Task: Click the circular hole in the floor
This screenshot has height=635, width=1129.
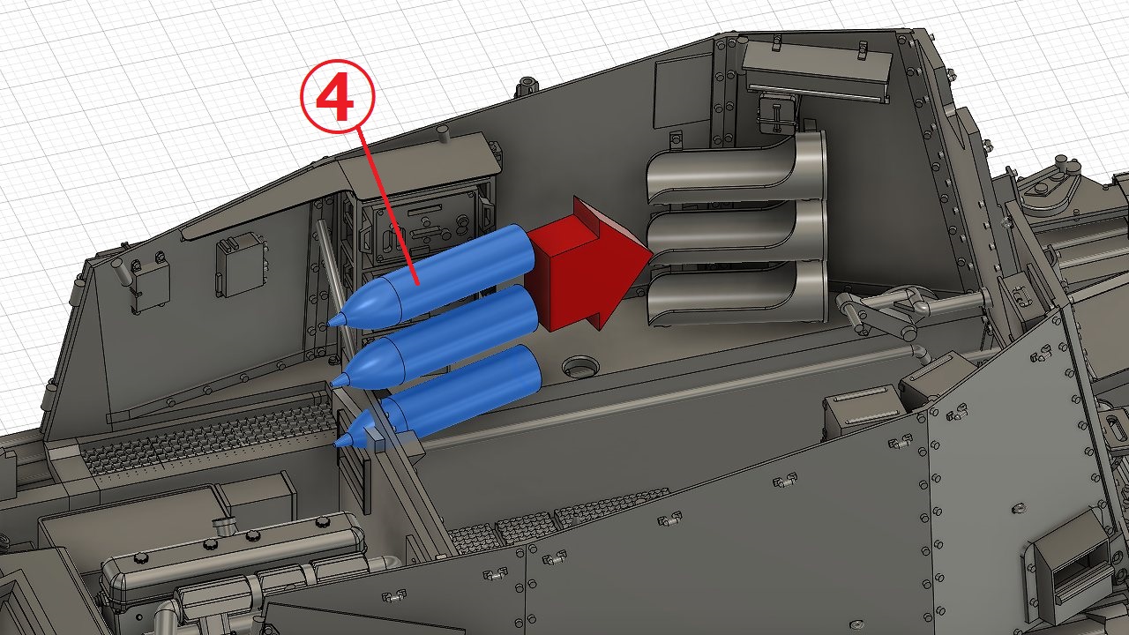Action: (579, 364)
